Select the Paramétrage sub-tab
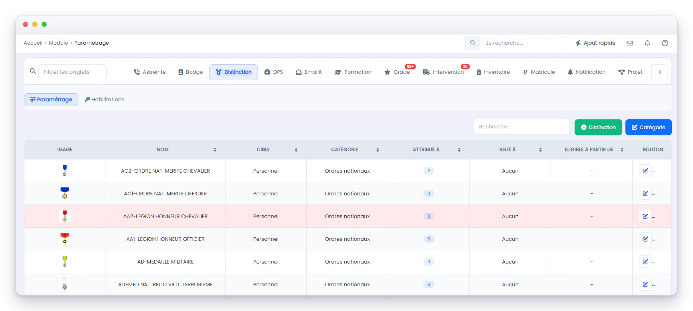 coord(51,100)
